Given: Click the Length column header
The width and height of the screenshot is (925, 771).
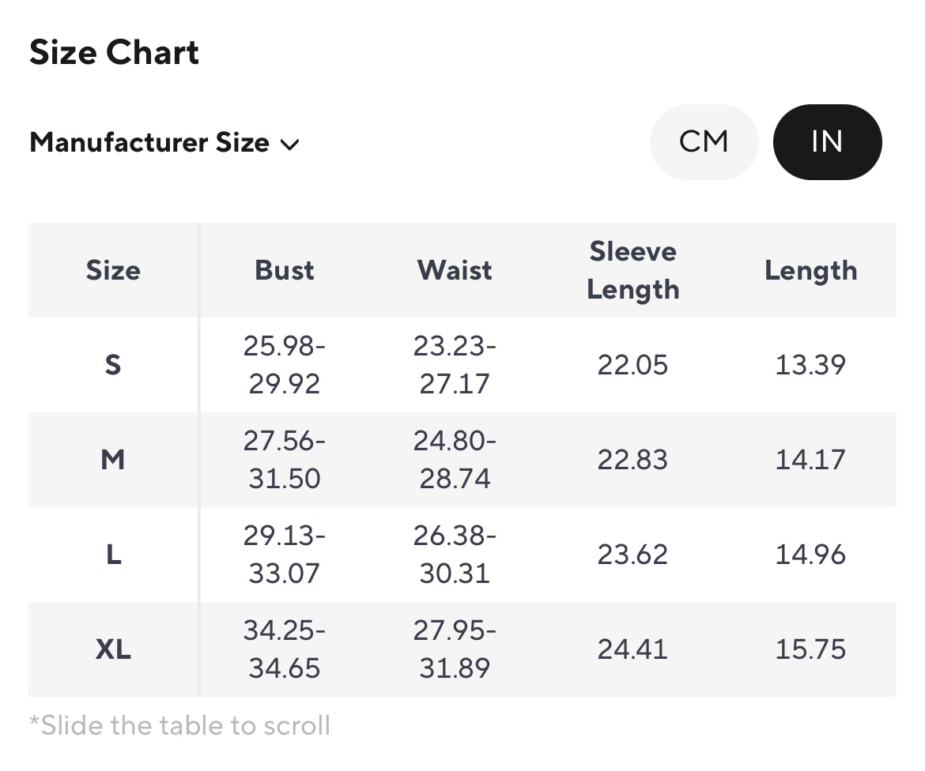Looking at the screenshot, I should click(x=810, y=270).
